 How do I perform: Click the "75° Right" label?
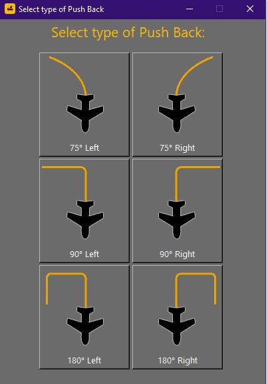[178, 148]
